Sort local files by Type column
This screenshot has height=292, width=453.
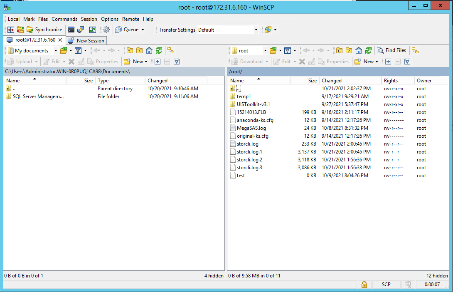coord(120,81)
